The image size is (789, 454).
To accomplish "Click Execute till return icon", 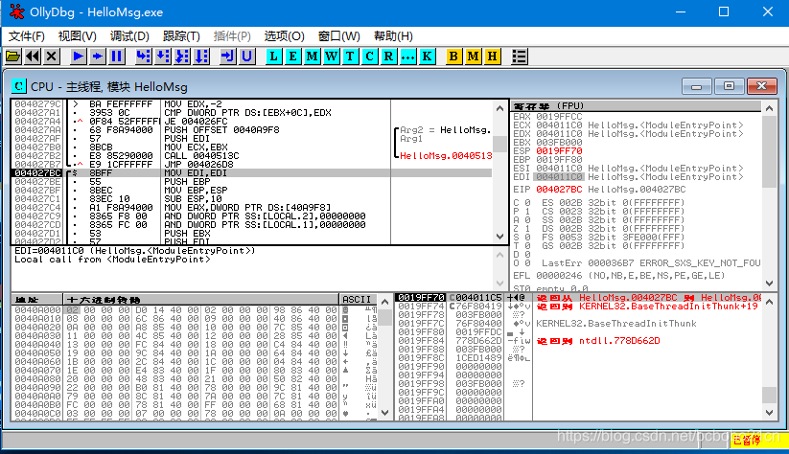I will (227, 57).
